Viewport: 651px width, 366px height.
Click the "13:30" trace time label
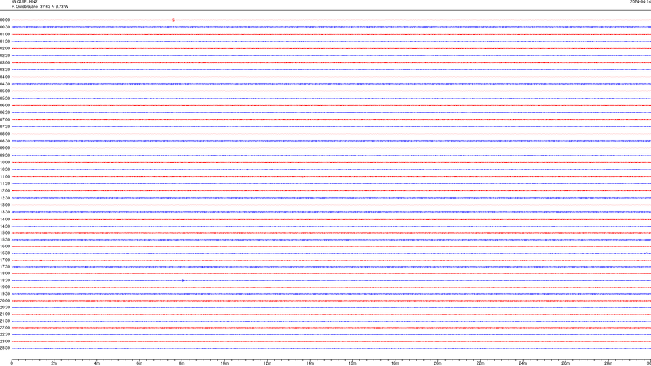[x=5, y=212]
